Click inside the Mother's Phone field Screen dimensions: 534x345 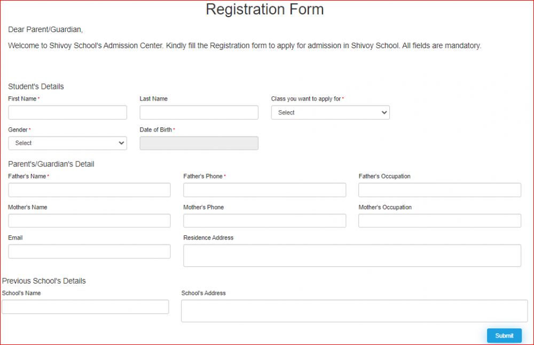coord(264,221)
